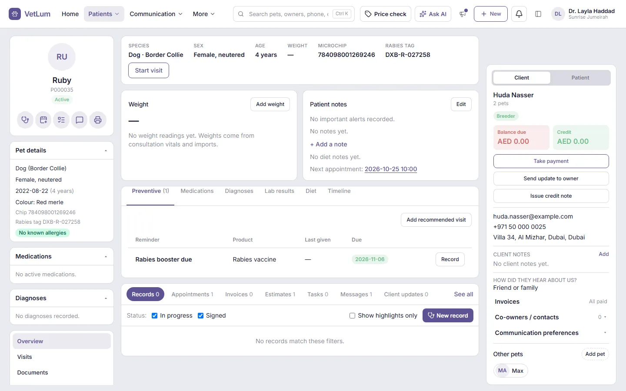Click the printer icon under Ruby

pyautogui.click(x=98, y=120)
